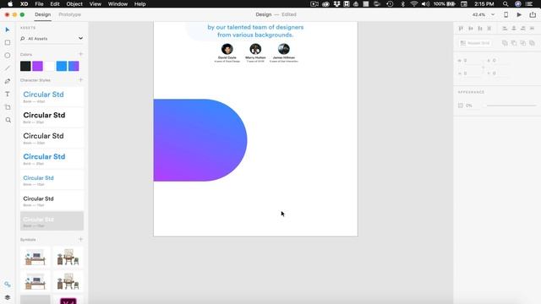
Task: Select the white color swatch
Action: pyautogui.click(x=49, y=66)
